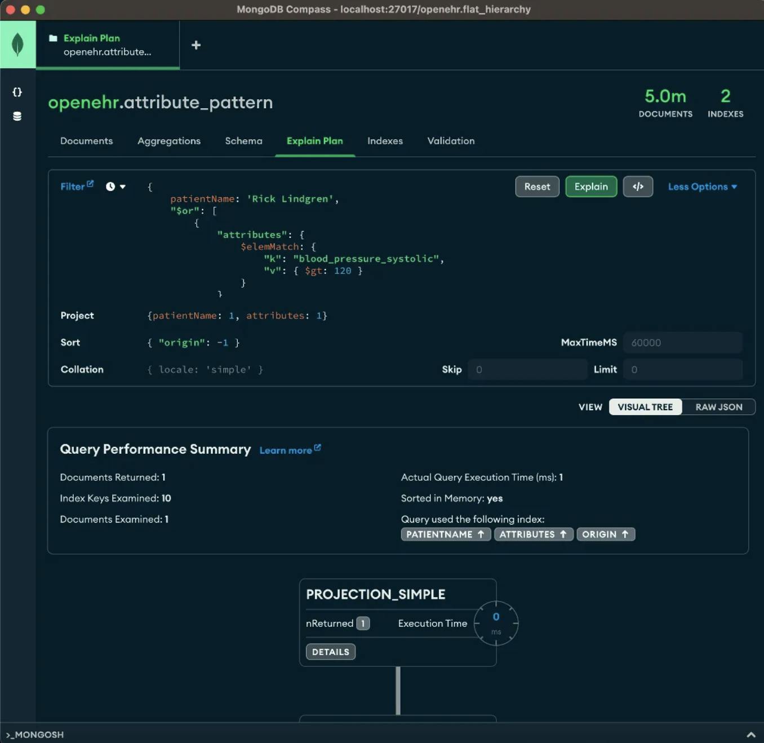Expand the Mongosh shell chevron icon

[750, 735]
